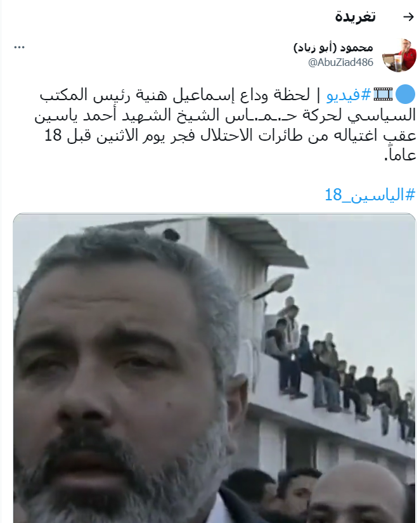Viewport: 419px width, 523px height.
Task: Open the #الياسين_18 hashtag
Action: click(370, 194)
